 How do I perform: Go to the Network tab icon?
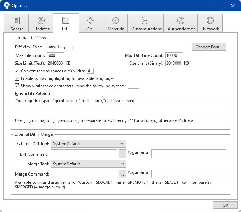coord(210,21)
